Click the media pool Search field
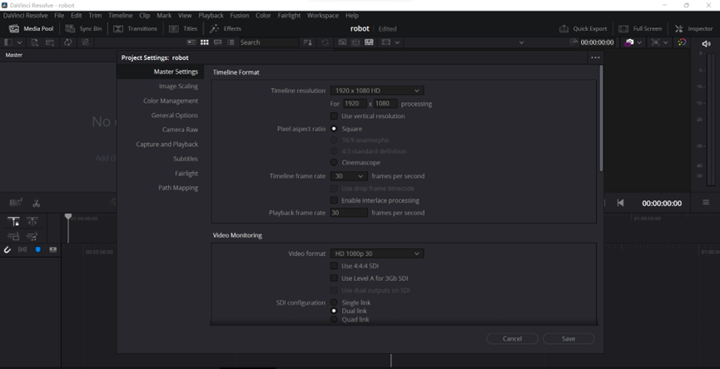The height and width of the screenshot is (369, 720). (x=269, y=42)
